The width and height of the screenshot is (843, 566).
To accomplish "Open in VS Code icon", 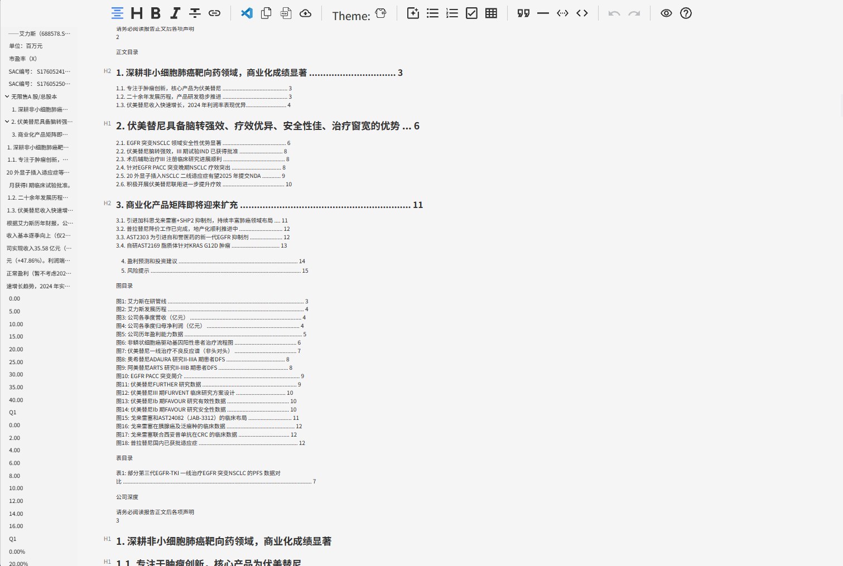I will click(247, 13).
